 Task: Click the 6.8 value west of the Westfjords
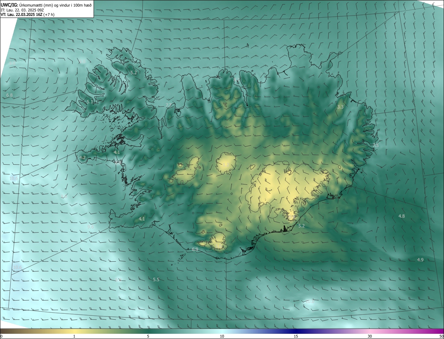click(x=9, y=95)
